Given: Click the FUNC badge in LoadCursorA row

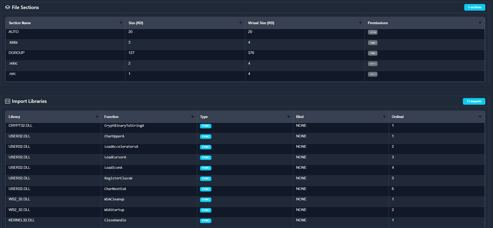Looking at the screenshot, I should [206, 158].
